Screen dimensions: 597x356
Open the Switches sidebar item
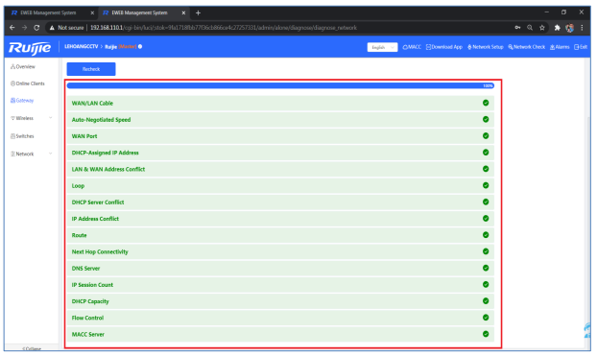pos(22,136)
